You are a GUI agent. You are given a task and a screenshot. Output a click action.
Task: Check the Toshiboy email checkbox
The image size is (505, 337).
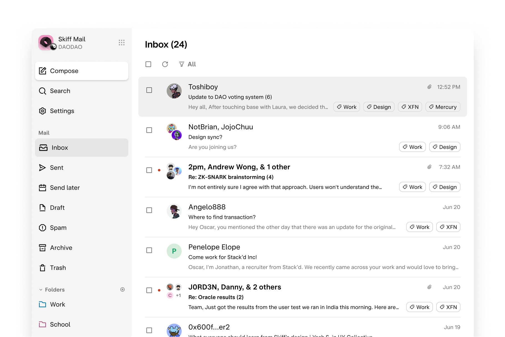(149, 90)
